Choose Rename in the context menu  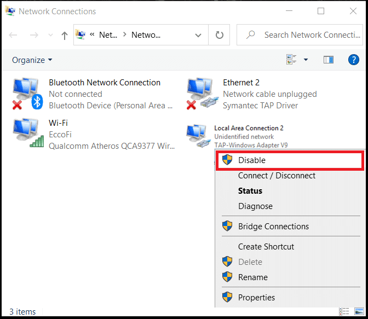(290, 277)
